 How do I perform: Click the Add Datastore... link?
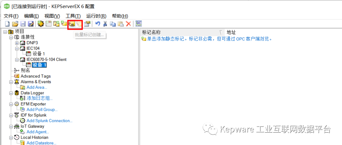point(41,143)
